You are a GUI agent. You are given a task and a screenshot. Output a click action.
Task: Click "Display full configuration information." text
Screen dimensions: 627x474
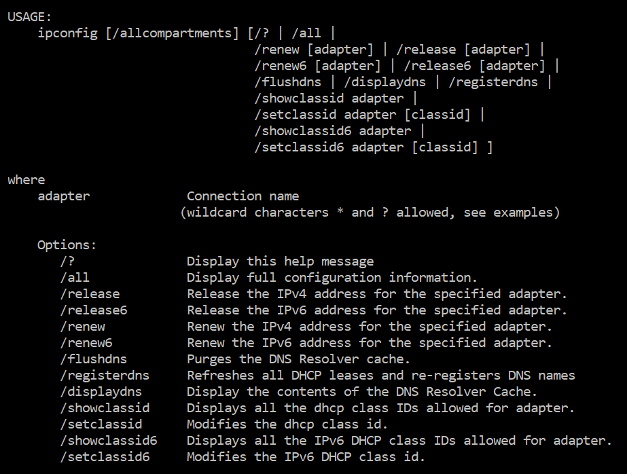[x=332, y=278]
